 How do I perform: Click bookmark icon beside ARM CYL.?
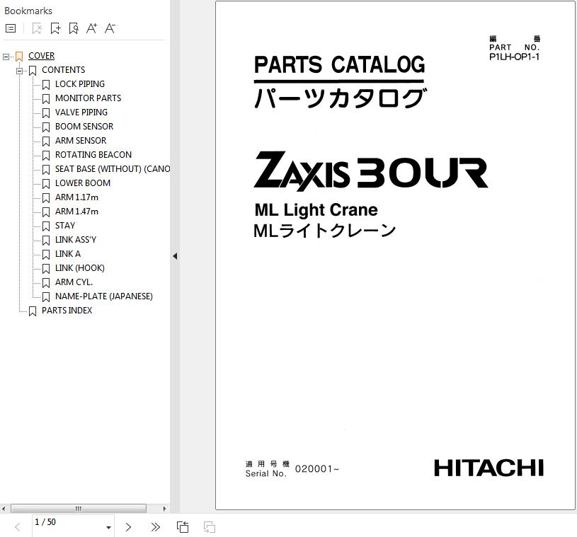pyautogui.click(x=46, y=283)
